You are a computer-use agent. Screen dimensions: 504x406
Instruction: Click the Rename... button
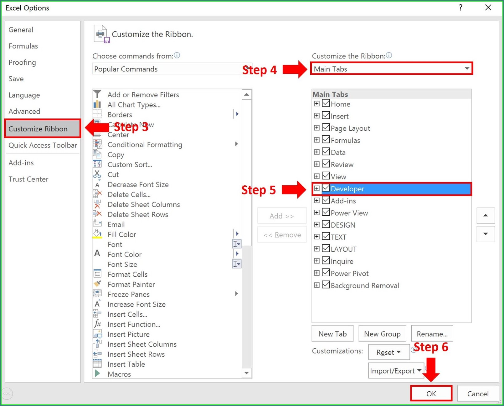(x=432, y=334)
